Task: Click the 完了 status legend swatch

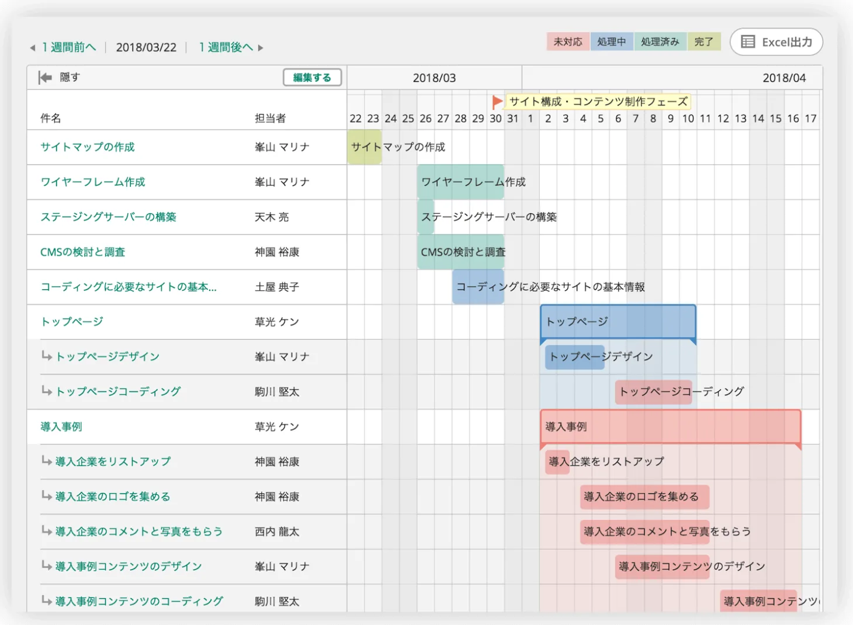Action: tap(704, 41)
